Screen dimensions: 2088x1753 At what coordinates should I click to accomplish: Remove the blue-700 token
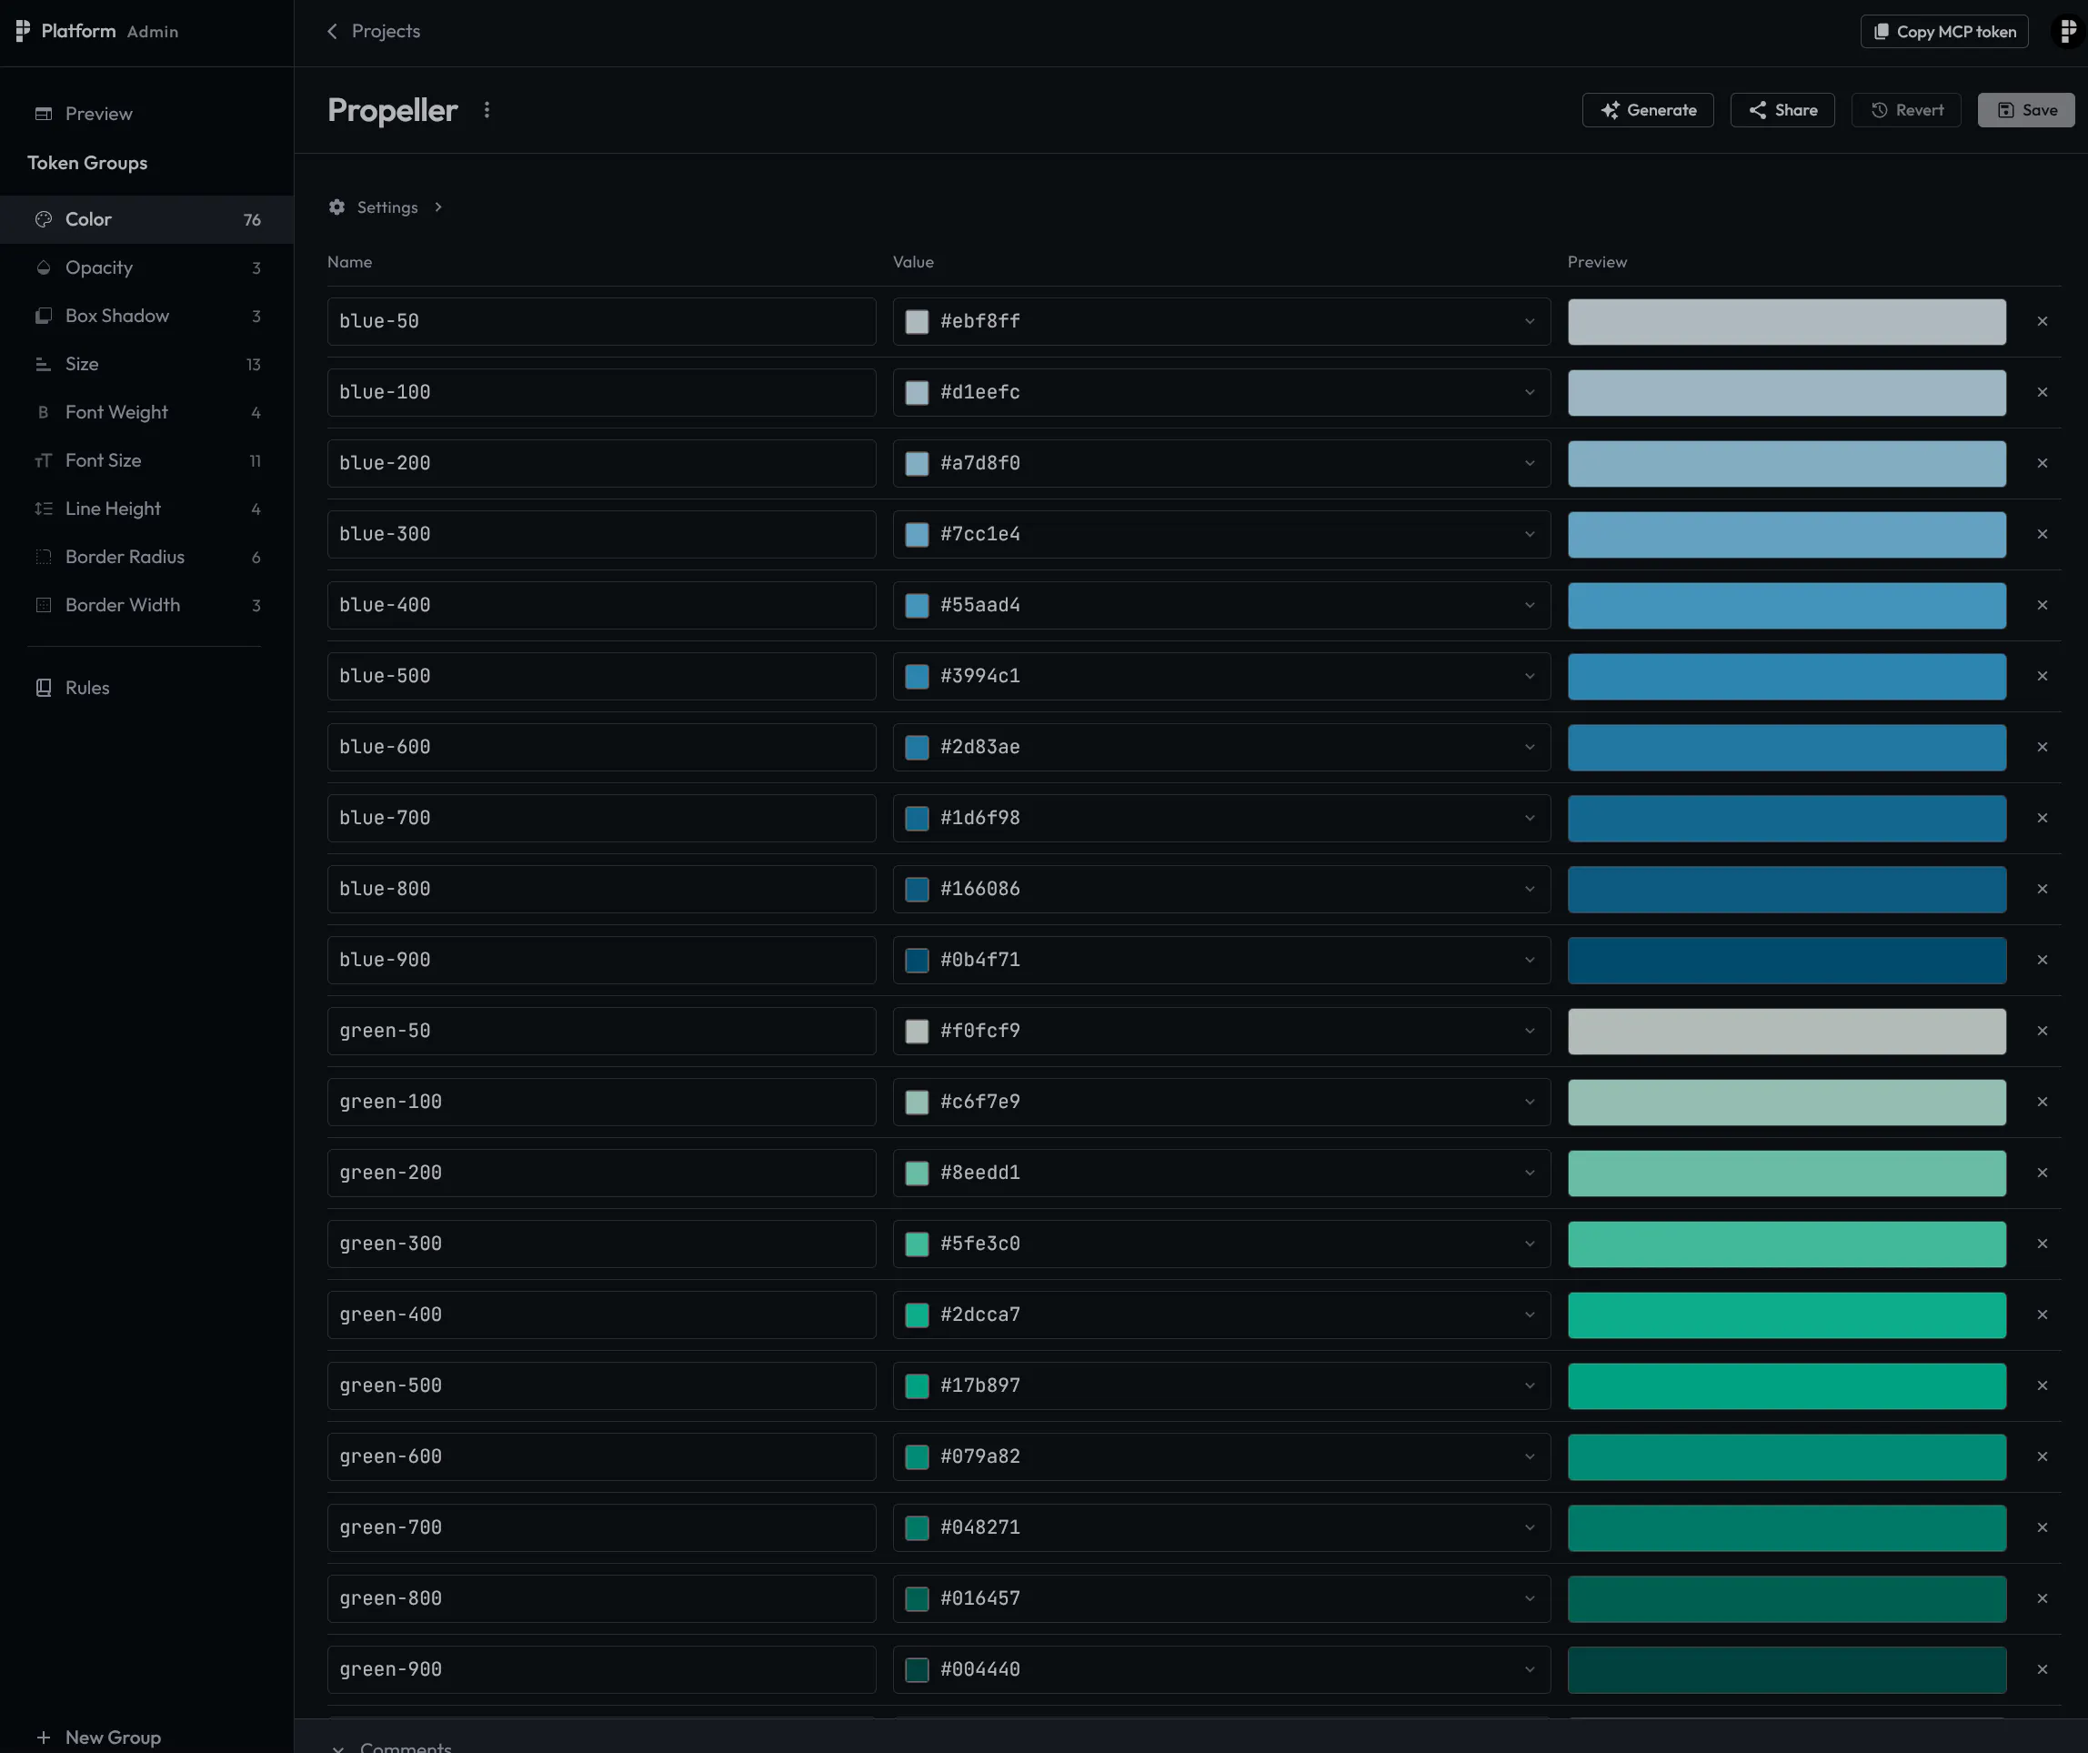click(x=2043, y=818)
